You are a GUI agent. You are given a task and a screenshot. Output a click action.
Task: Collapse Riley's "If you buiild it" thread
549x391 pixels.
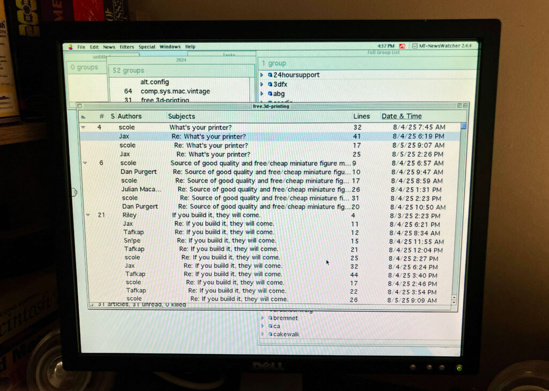[88, 215]
